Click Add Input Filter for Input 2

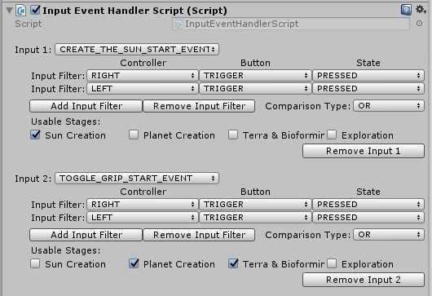[86, 235]
